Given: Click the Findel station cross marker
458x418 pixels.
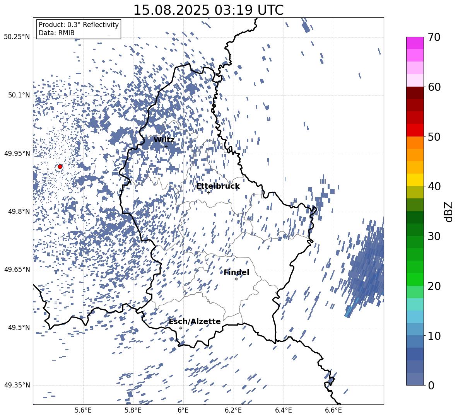Looking at the screenshot, I should pos(236,279).
